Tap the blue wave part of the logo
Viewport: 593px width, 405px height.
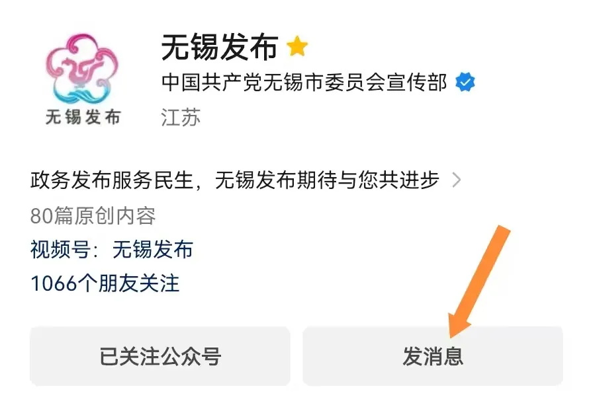(x=83, y=94)
